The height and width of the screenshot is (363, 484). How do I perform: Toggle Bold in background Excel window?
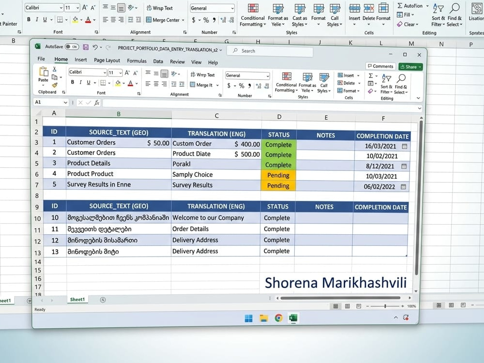pos(29,19)
